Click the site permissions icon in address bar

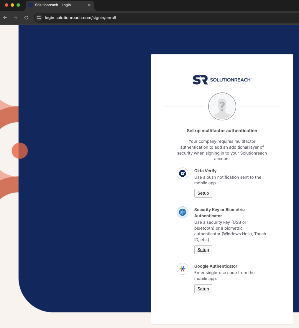click(x=39, y=18)
